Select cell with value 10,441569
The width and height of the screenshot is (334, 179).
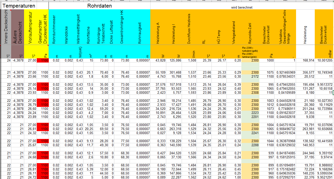pos(324,141)
